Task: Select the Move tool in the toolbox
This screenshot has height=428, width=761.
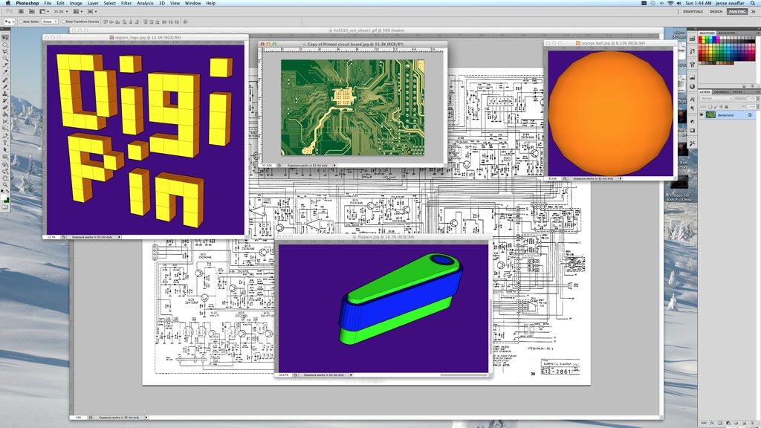Action: pyautogui.click(x=5, y=38)
